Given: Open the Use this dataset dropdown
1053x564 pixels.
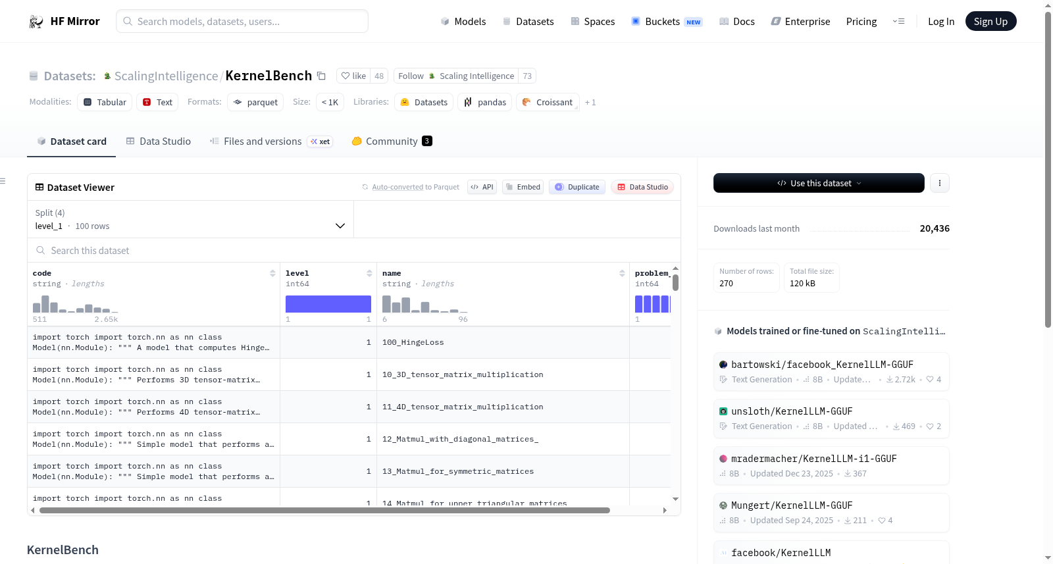Looking at the screenshot, I should point(819,183).
